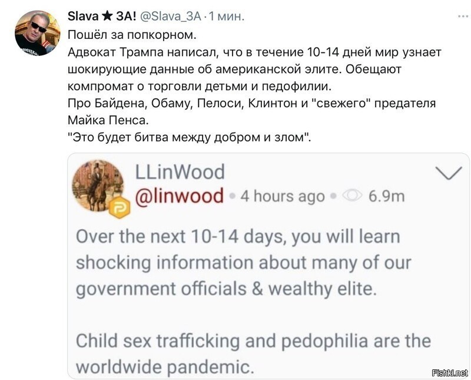
Task: Open the tweet more options ellipsis
Action: click(x=463, y=16)
